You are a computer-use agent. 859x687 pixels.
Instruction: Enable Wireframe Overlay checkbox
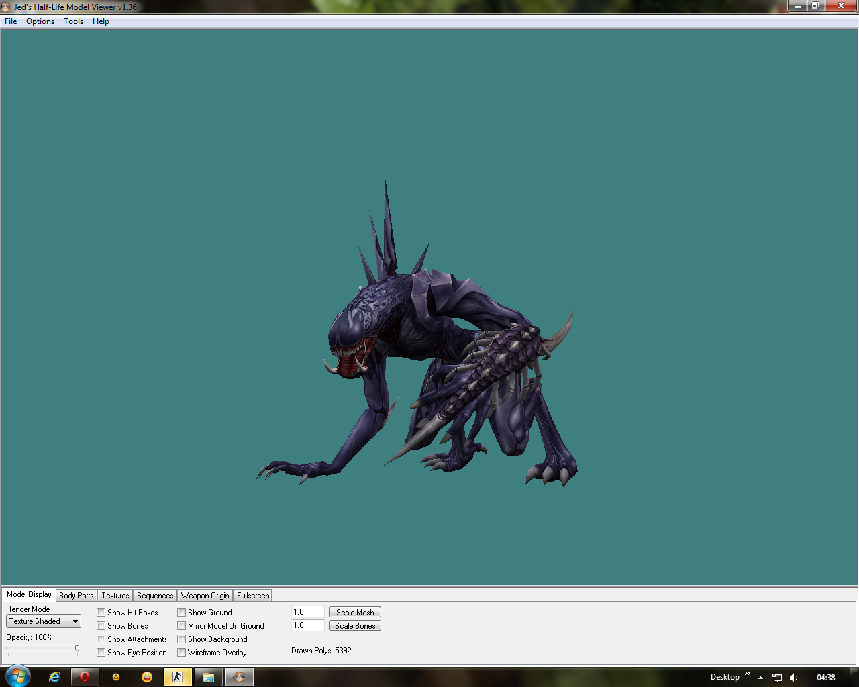182,653
